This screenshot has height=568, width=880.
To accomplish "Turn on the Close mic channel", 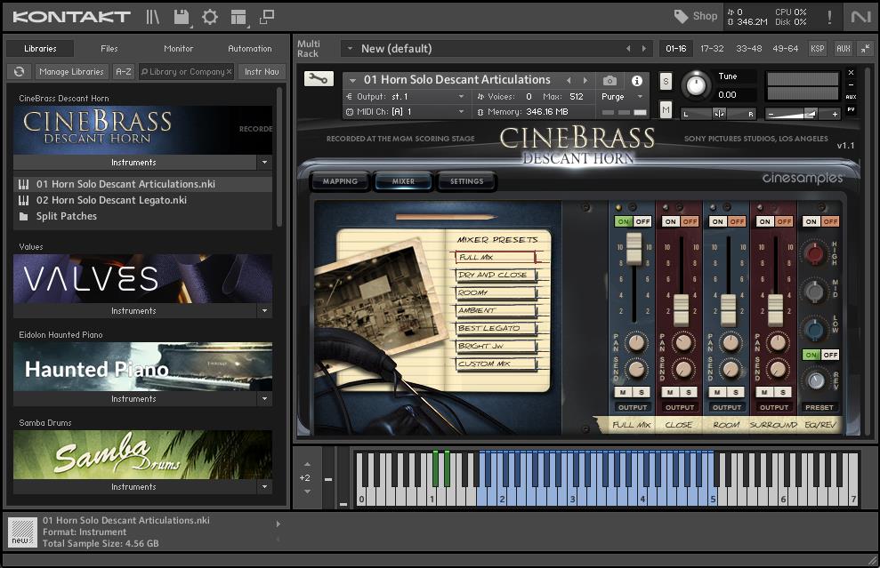I will (671, 221).
